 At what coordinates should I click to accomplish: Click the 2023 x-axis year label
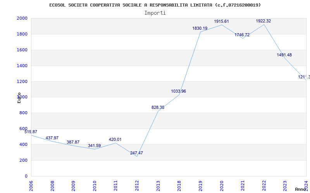[285, 186]
